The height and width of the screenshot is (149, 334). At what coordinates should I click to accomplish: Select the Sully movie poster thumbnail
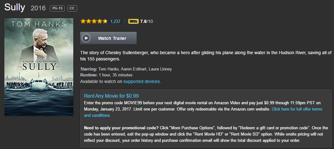click(x=39, y=67)
